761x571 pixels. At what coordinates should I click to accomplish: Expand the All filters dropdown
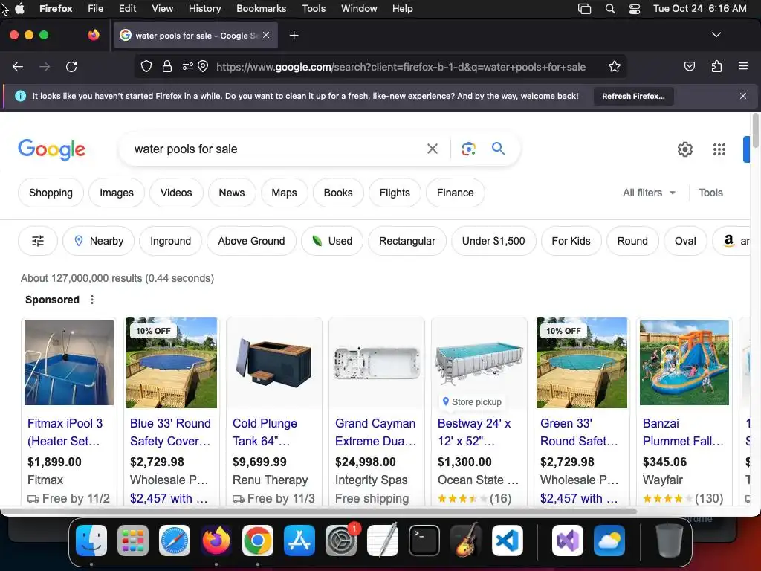pyautogui.click(x=649, y=193)
